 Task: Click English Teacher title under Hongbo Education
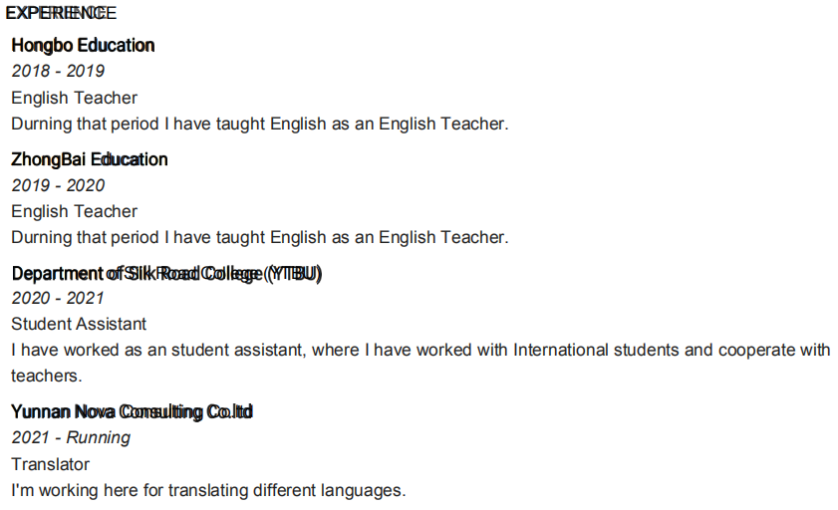coord(74,98)
